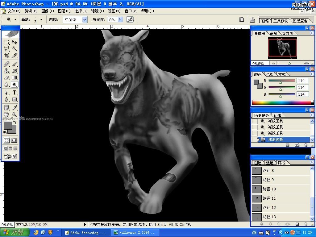Switch to Quick Mask mode

coord(14,140)
